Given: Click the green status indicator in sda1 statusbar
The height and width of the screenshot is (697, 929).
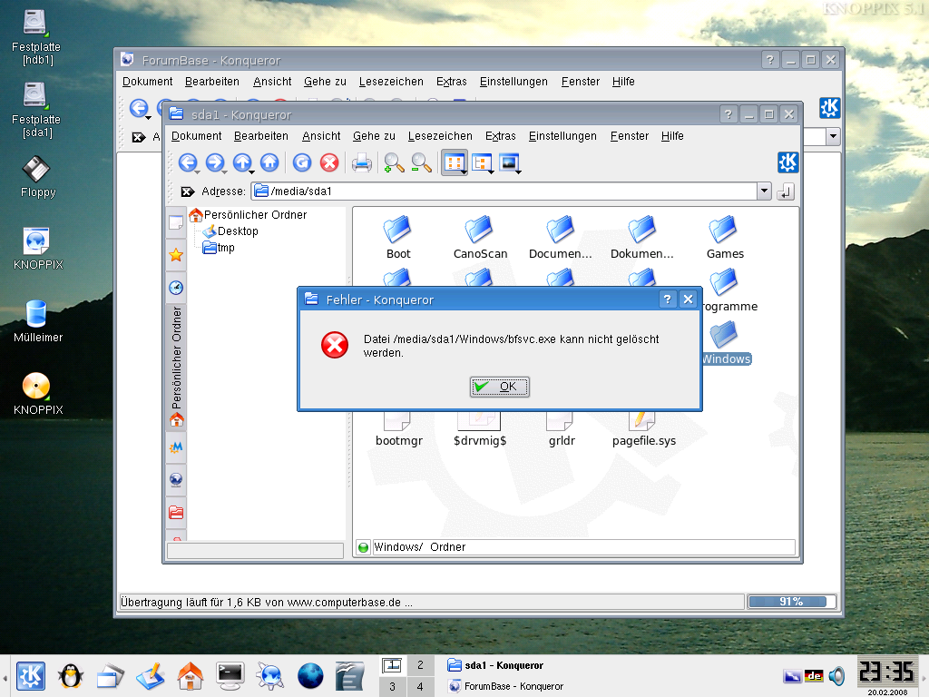Looking at the screenshot, I should 364,547.
